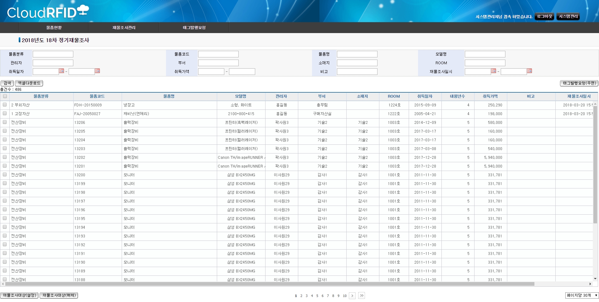Click cell FDH-20150009

(98, 105)
